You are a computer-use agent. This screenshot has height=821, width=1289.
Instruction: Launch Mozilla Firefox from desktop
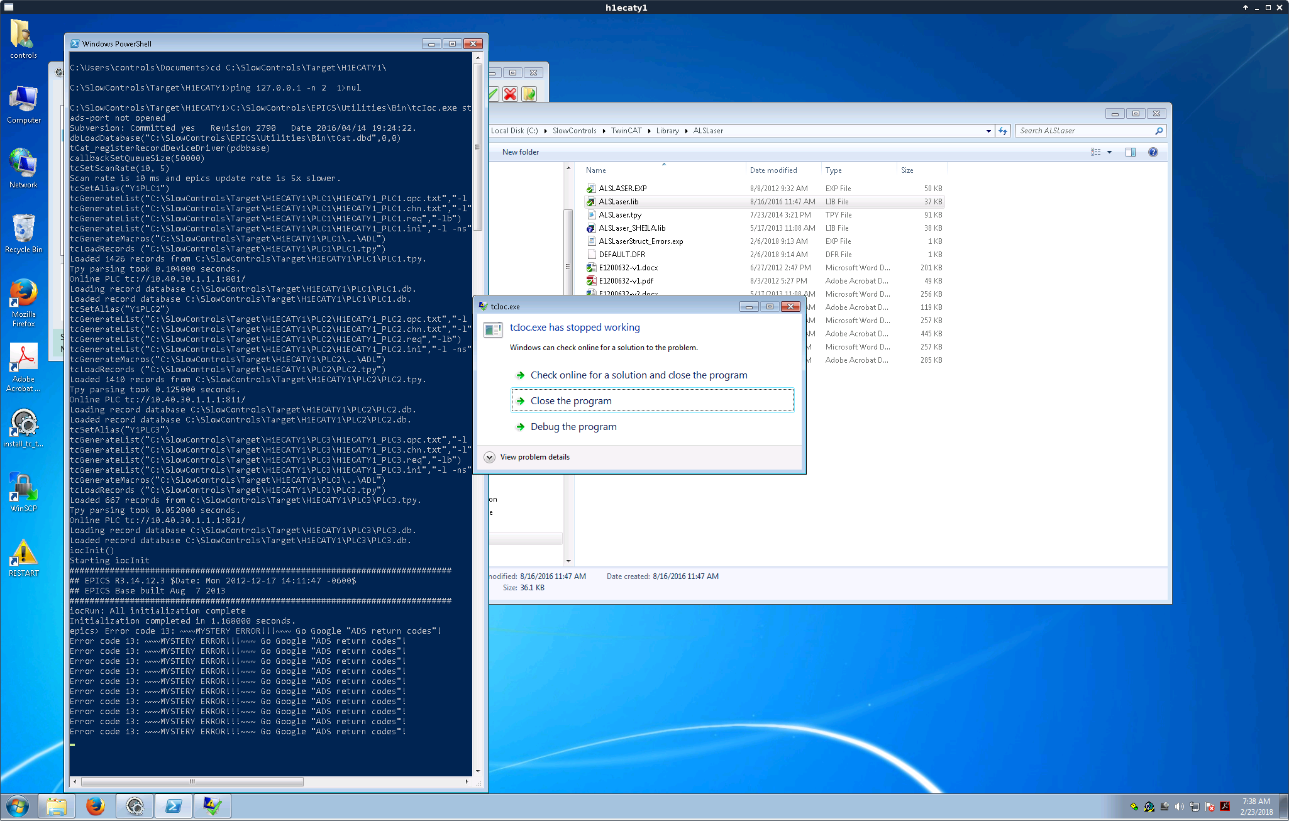click(23, 303)
